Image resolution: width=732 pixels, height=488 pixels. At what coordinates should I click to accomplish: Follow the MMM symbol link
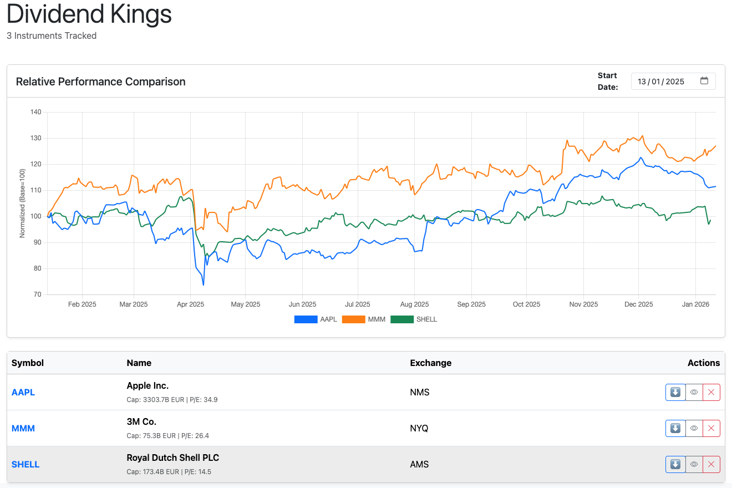[23, 428]
